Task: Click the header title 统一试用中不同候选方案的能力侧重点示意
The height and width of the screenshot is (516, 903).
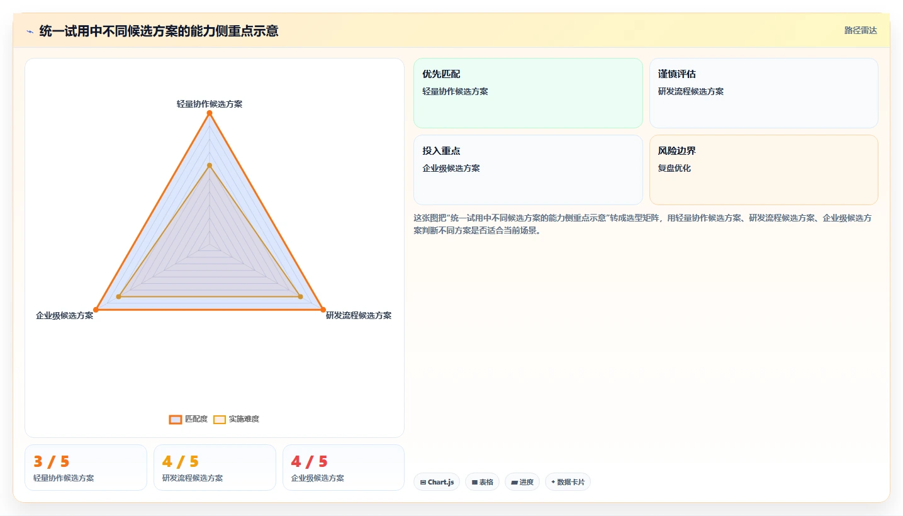Action: point(159,31)
